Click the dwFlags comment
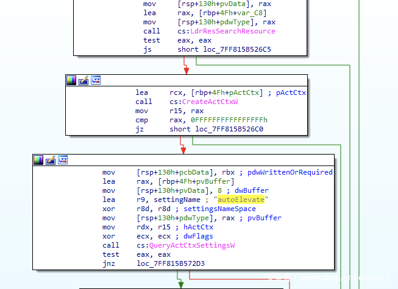 tap(198, 236)
